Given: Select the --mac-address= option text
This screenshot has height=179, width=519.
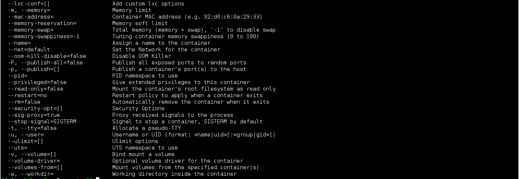Looking at the screenshot, I should [x=31, y=17].
